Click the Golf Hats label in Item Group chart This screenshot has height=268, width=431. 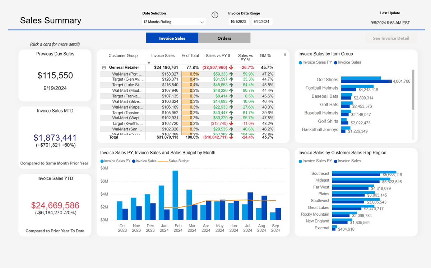(x=329, y=105)
